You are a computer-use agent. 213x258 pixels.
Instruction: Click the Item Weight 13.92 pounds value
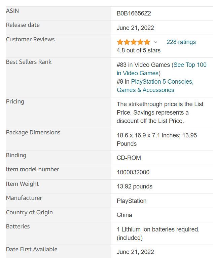point(135,186)
